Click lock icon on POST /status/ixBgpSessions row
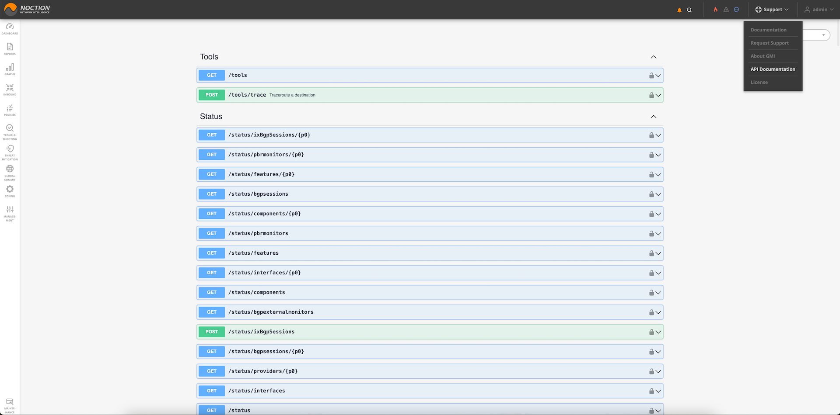 [651, 332]
